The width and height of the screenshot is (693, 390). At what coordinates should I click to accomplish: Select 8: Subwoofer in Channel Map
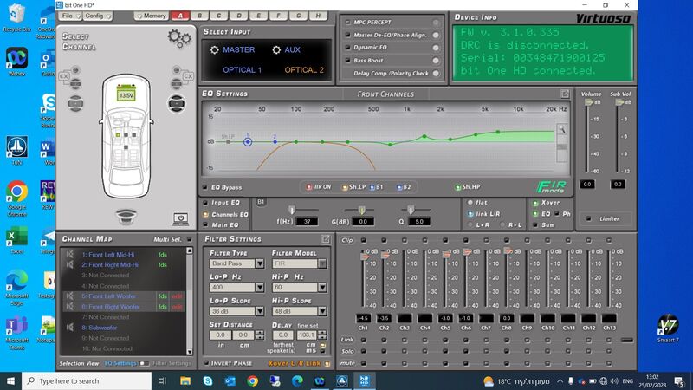coord(100,328)
